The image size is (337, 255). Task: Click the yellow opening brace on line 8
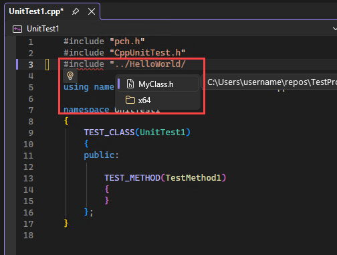pos(66,121)
